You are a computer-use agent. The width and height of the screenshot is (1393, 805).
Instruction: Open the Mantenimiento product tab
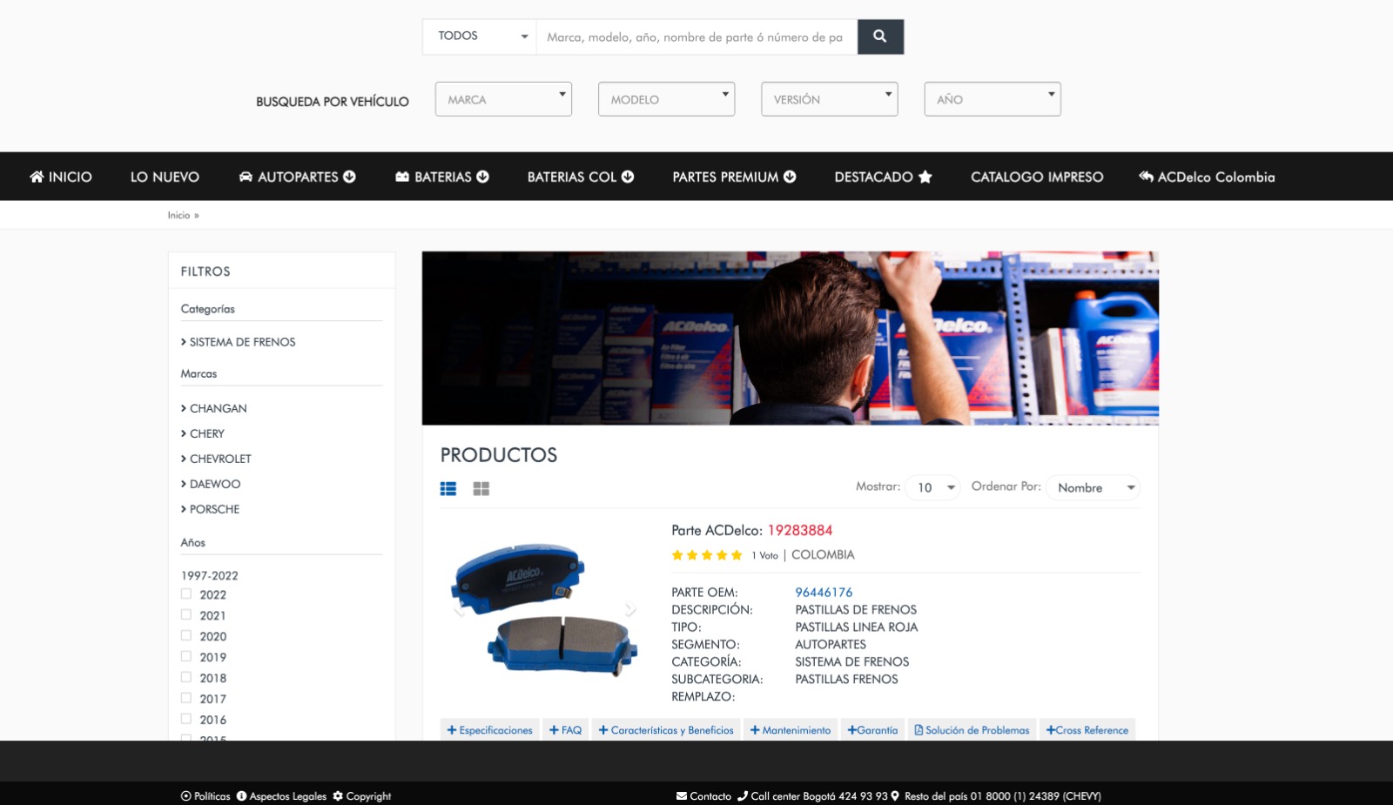(x=791, y=730)
